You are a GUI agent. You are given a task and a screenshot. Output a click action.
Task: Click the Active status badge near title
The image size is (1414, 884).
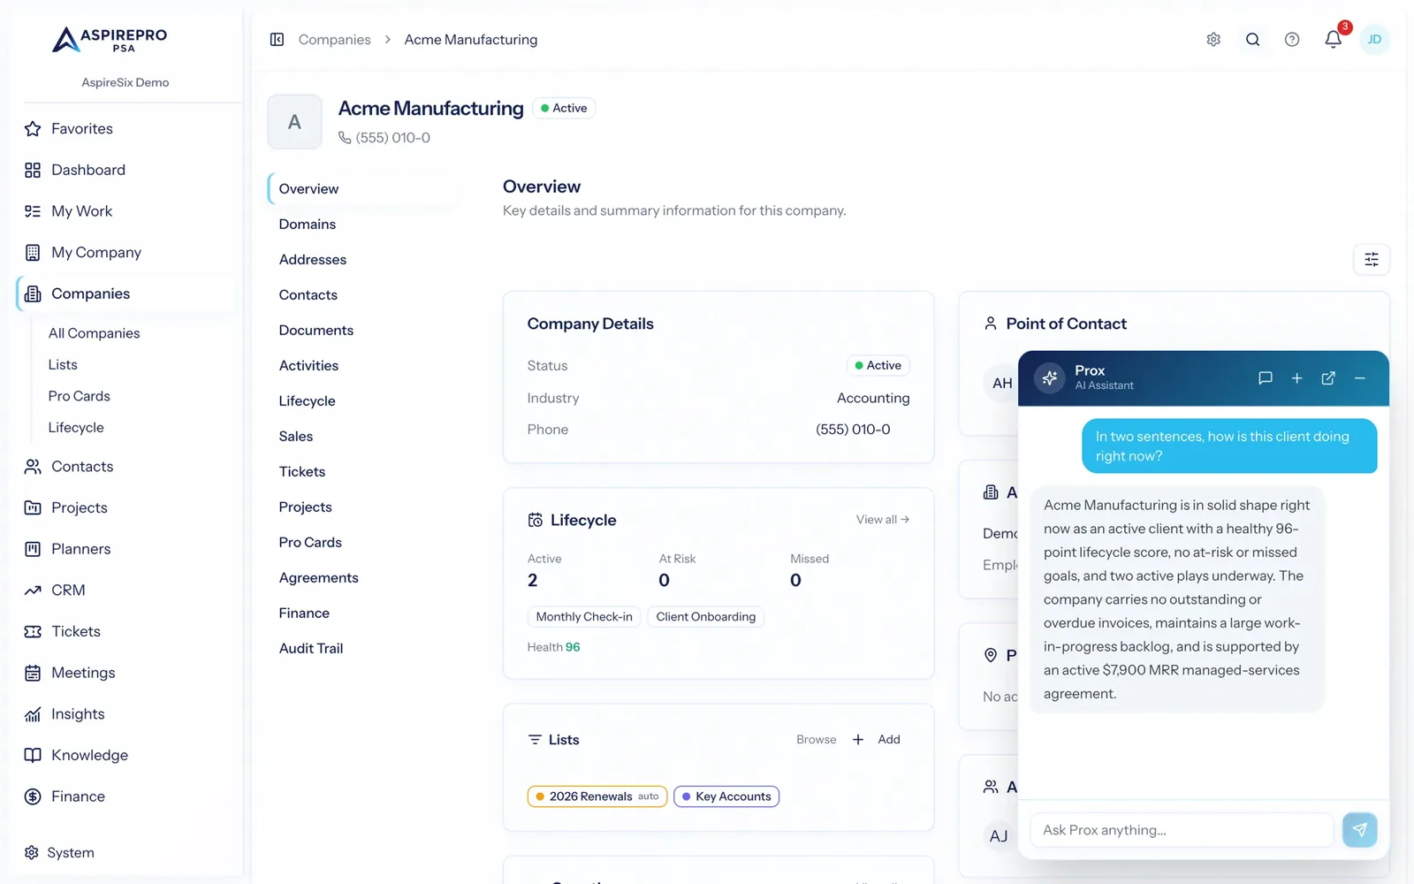pos(564,108)
